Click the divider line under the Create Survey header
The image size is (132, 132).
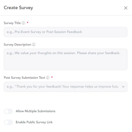[66, 15]
